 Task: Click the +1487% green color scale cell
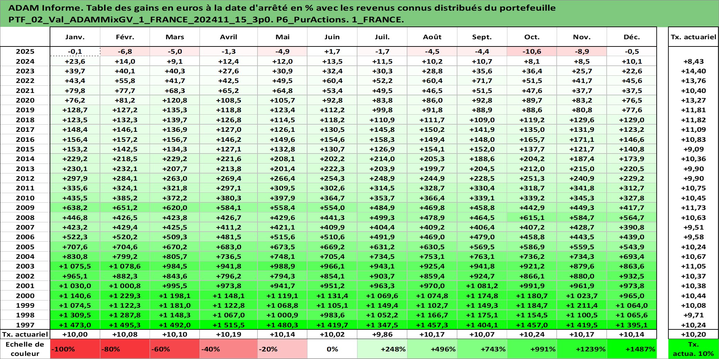[632, 349]
